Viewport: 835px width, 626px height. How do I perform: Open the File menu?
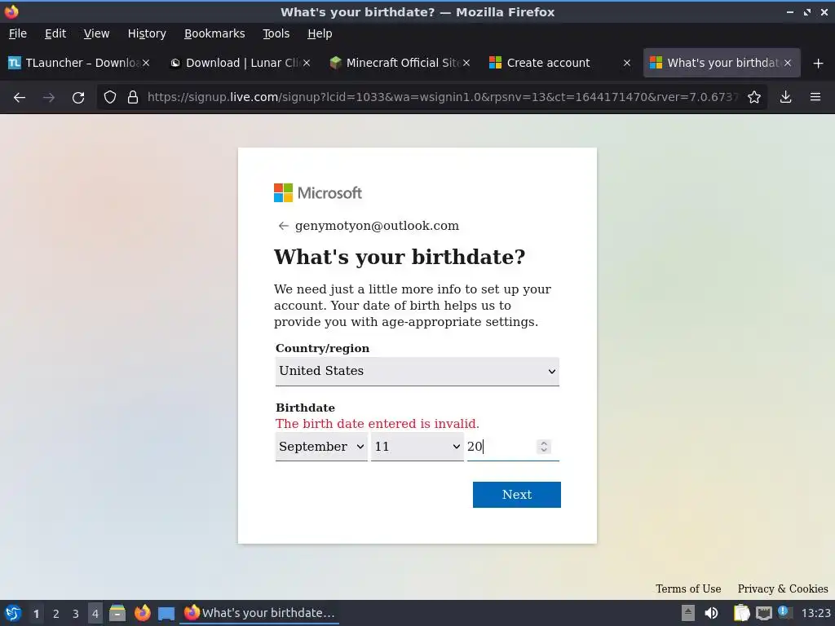18,33
